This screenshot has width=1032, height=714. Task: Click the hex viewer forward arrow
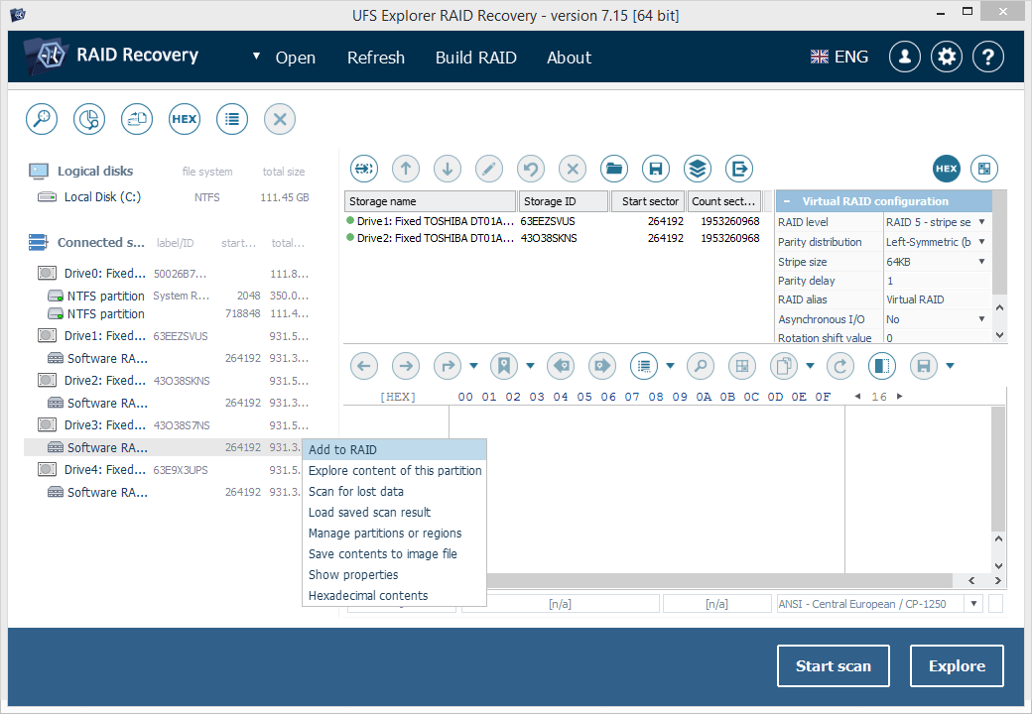pyautogui.click(x=406, y=366)
